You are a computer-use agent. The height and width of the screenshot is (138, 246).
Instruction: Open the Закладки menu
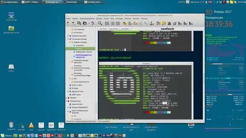tap(119, 18)
